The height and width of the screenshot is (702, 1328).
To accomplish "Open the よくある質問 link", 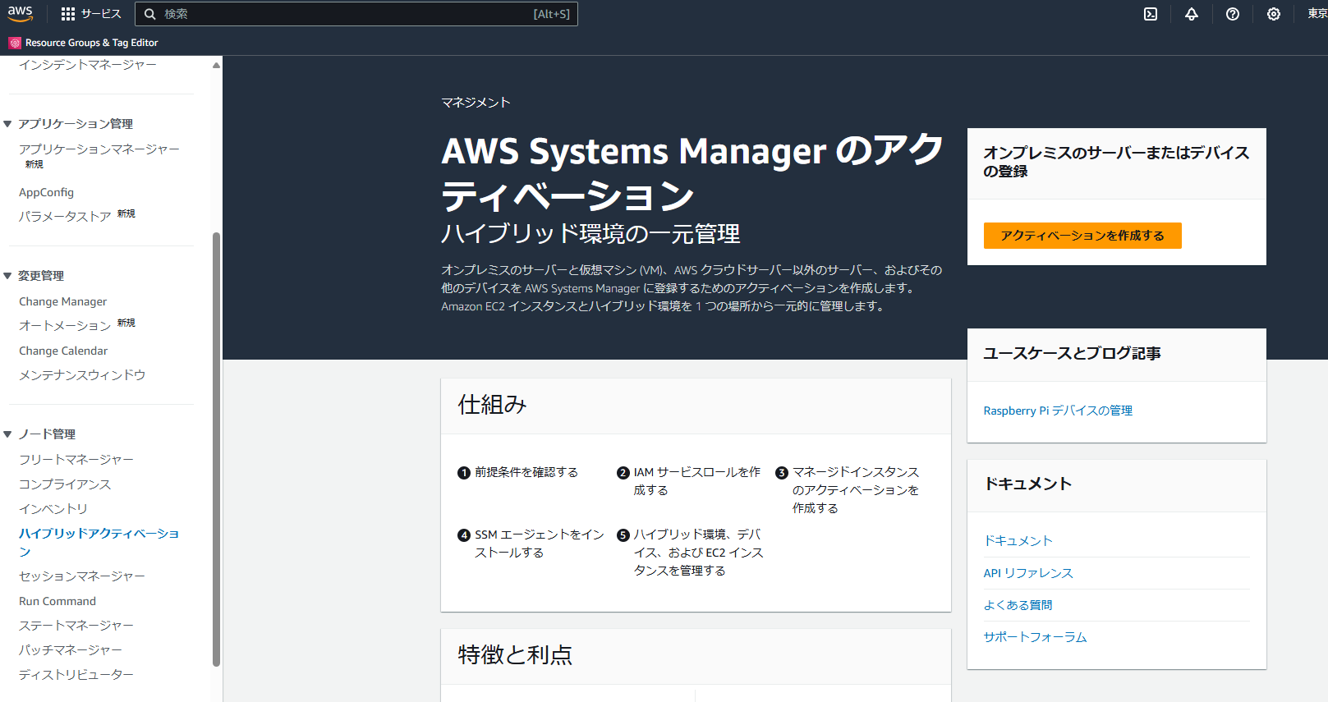I will tap(1018, 605).
